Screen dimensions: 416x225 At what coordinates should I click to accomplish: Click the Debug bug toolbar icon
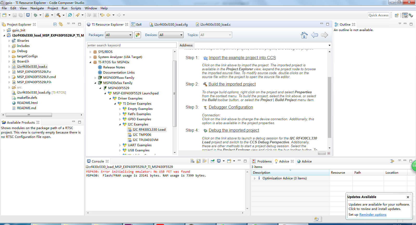(x=36, y=15)
